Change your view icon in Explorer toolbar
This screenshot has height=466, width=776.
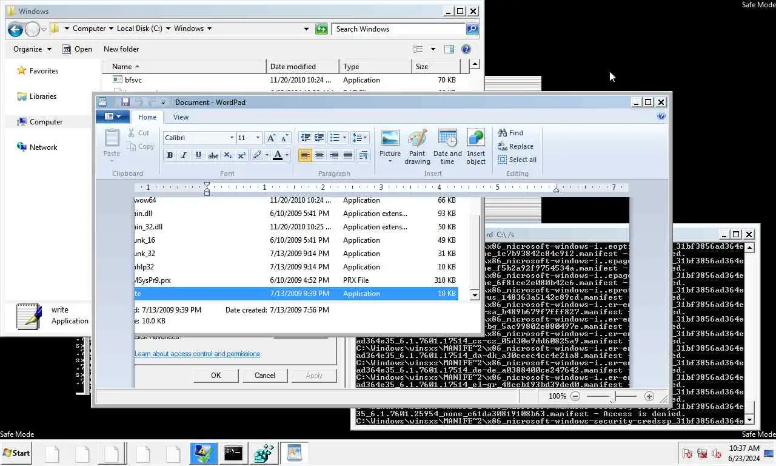(418, 49)
